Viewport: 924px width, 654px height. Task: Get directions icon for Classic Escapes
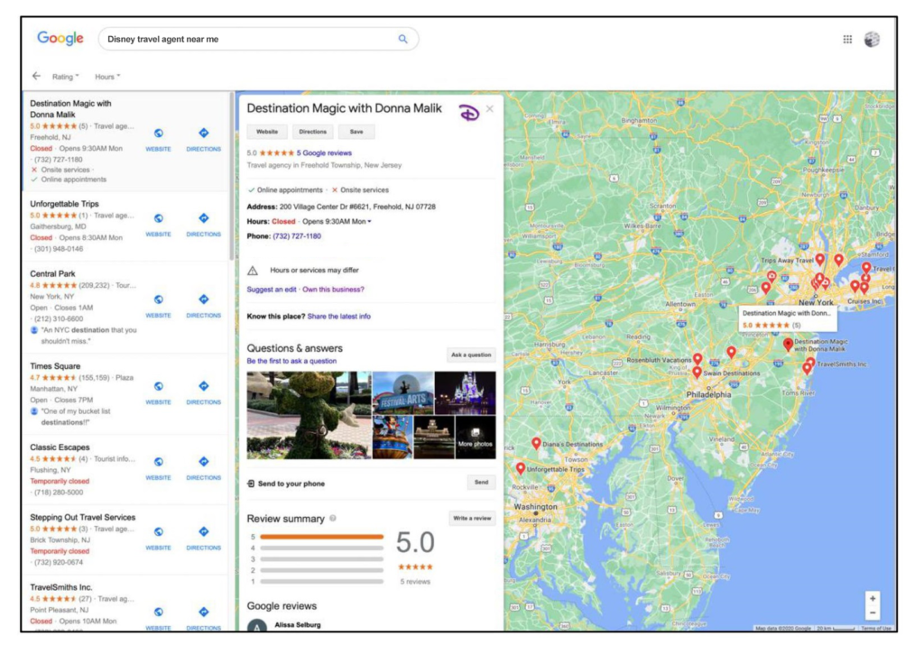click(203, 462)
